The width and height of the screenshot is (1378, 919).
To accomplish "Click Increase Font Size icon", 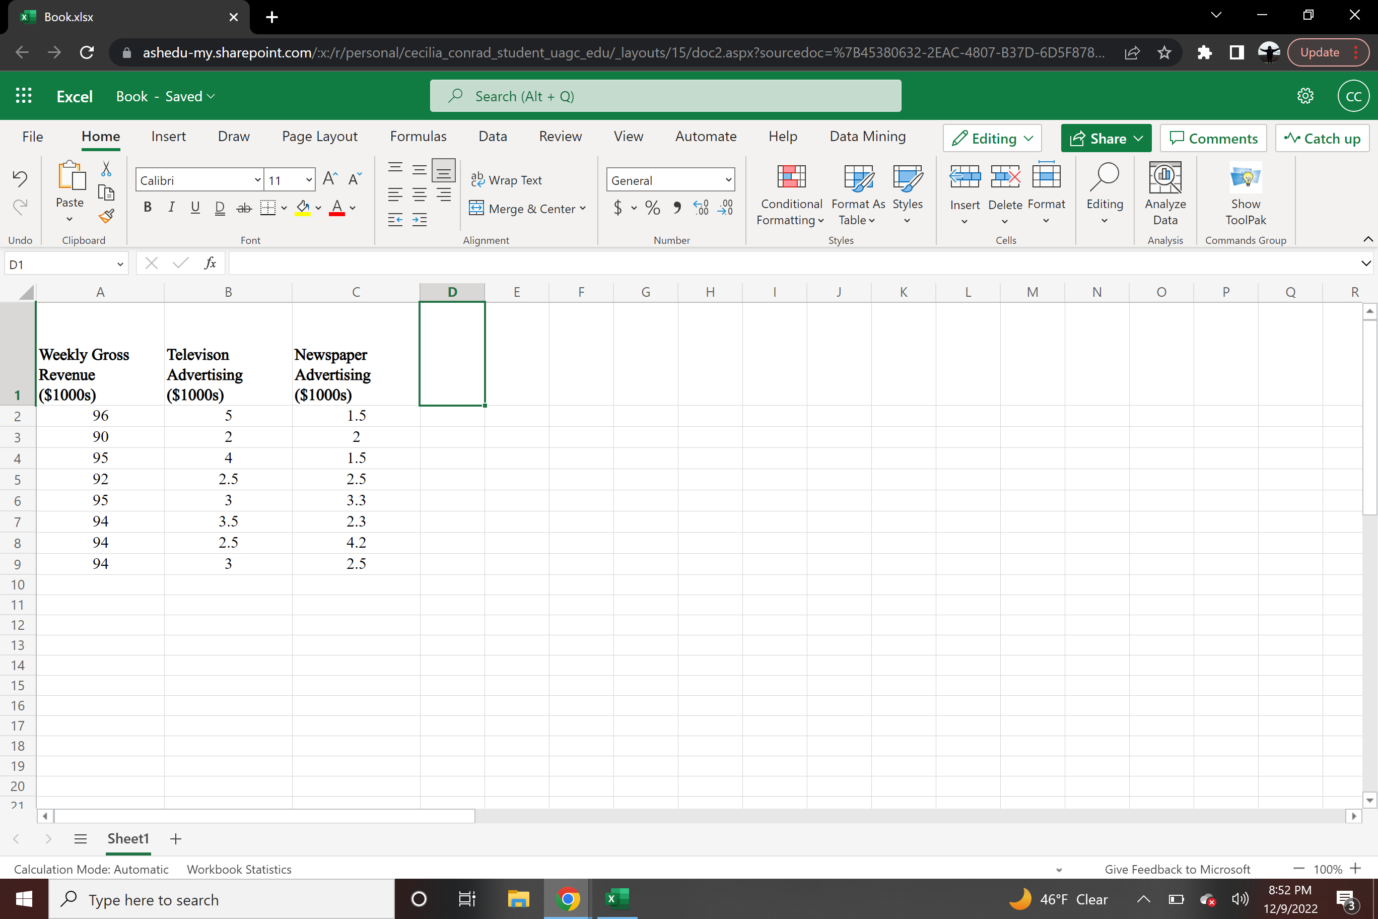I will [330, 179].
